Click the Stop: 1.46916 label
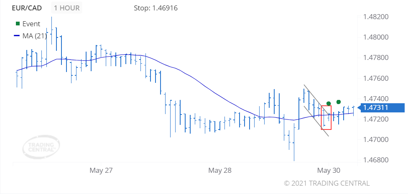408x194 pixels. coord(156,8)
